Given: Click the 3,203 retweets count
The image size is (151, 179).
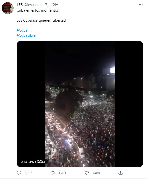Looking at the screenshot, I should (62, 173).
